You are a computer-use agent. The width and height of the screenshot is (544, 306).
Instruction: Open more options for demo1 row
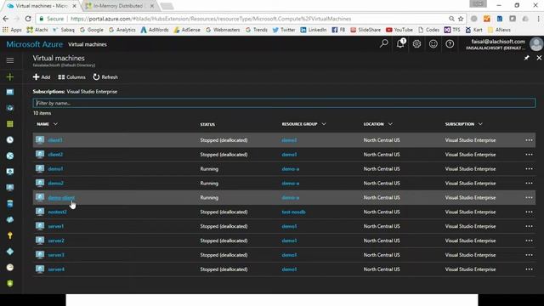click(x=529, y=168)
